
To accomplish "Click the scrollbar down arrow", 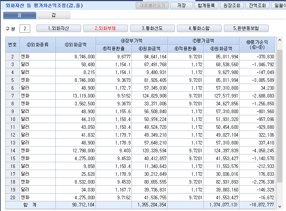I will (x=280, y=206).
